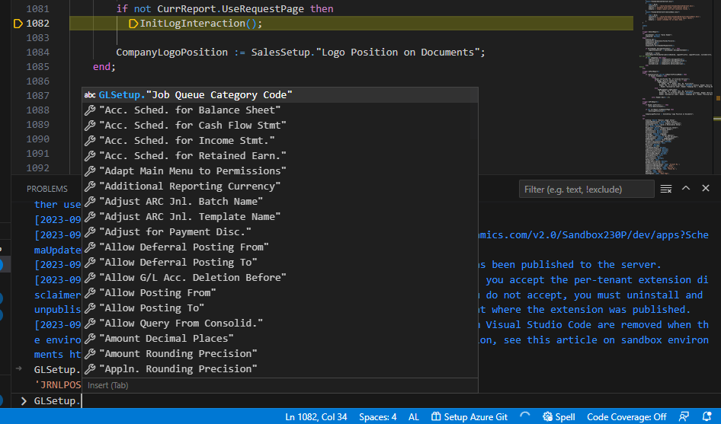
Task: Select "Acc. Sched. for Income Stmt." suggestion
Action: (280, 141)
